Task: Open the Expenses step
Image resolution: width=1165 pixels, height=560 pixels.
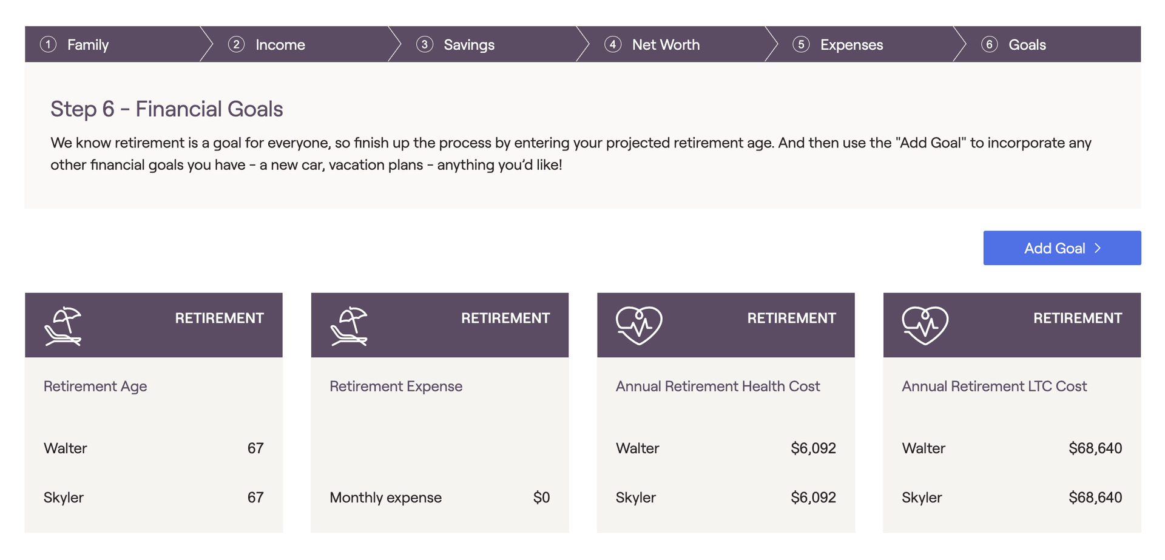Action: click(851, 45)
